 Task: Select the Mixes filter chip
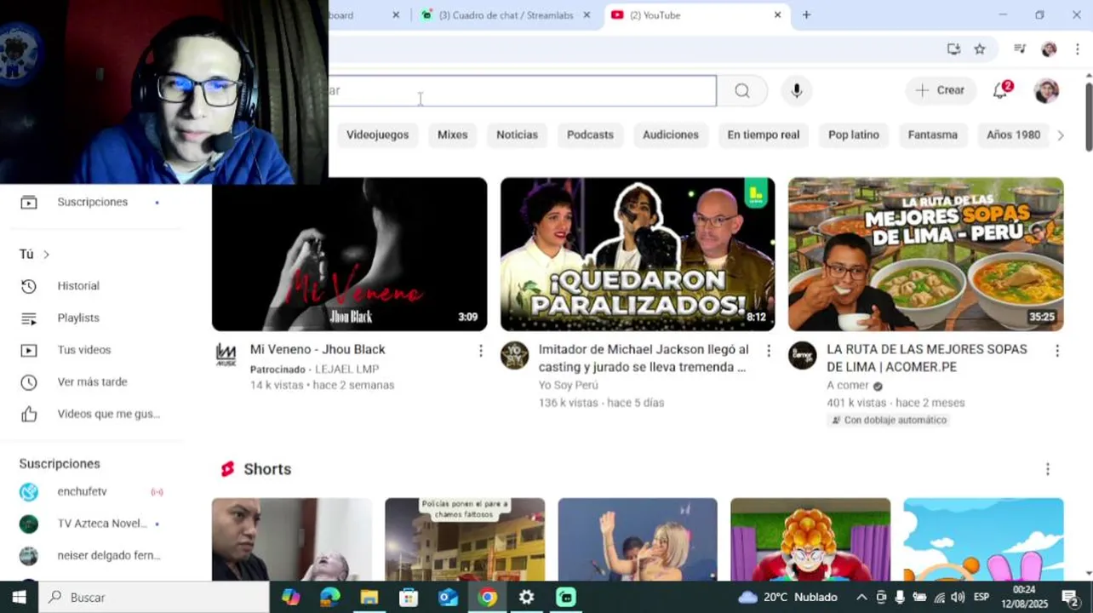(x=453, y=135)
